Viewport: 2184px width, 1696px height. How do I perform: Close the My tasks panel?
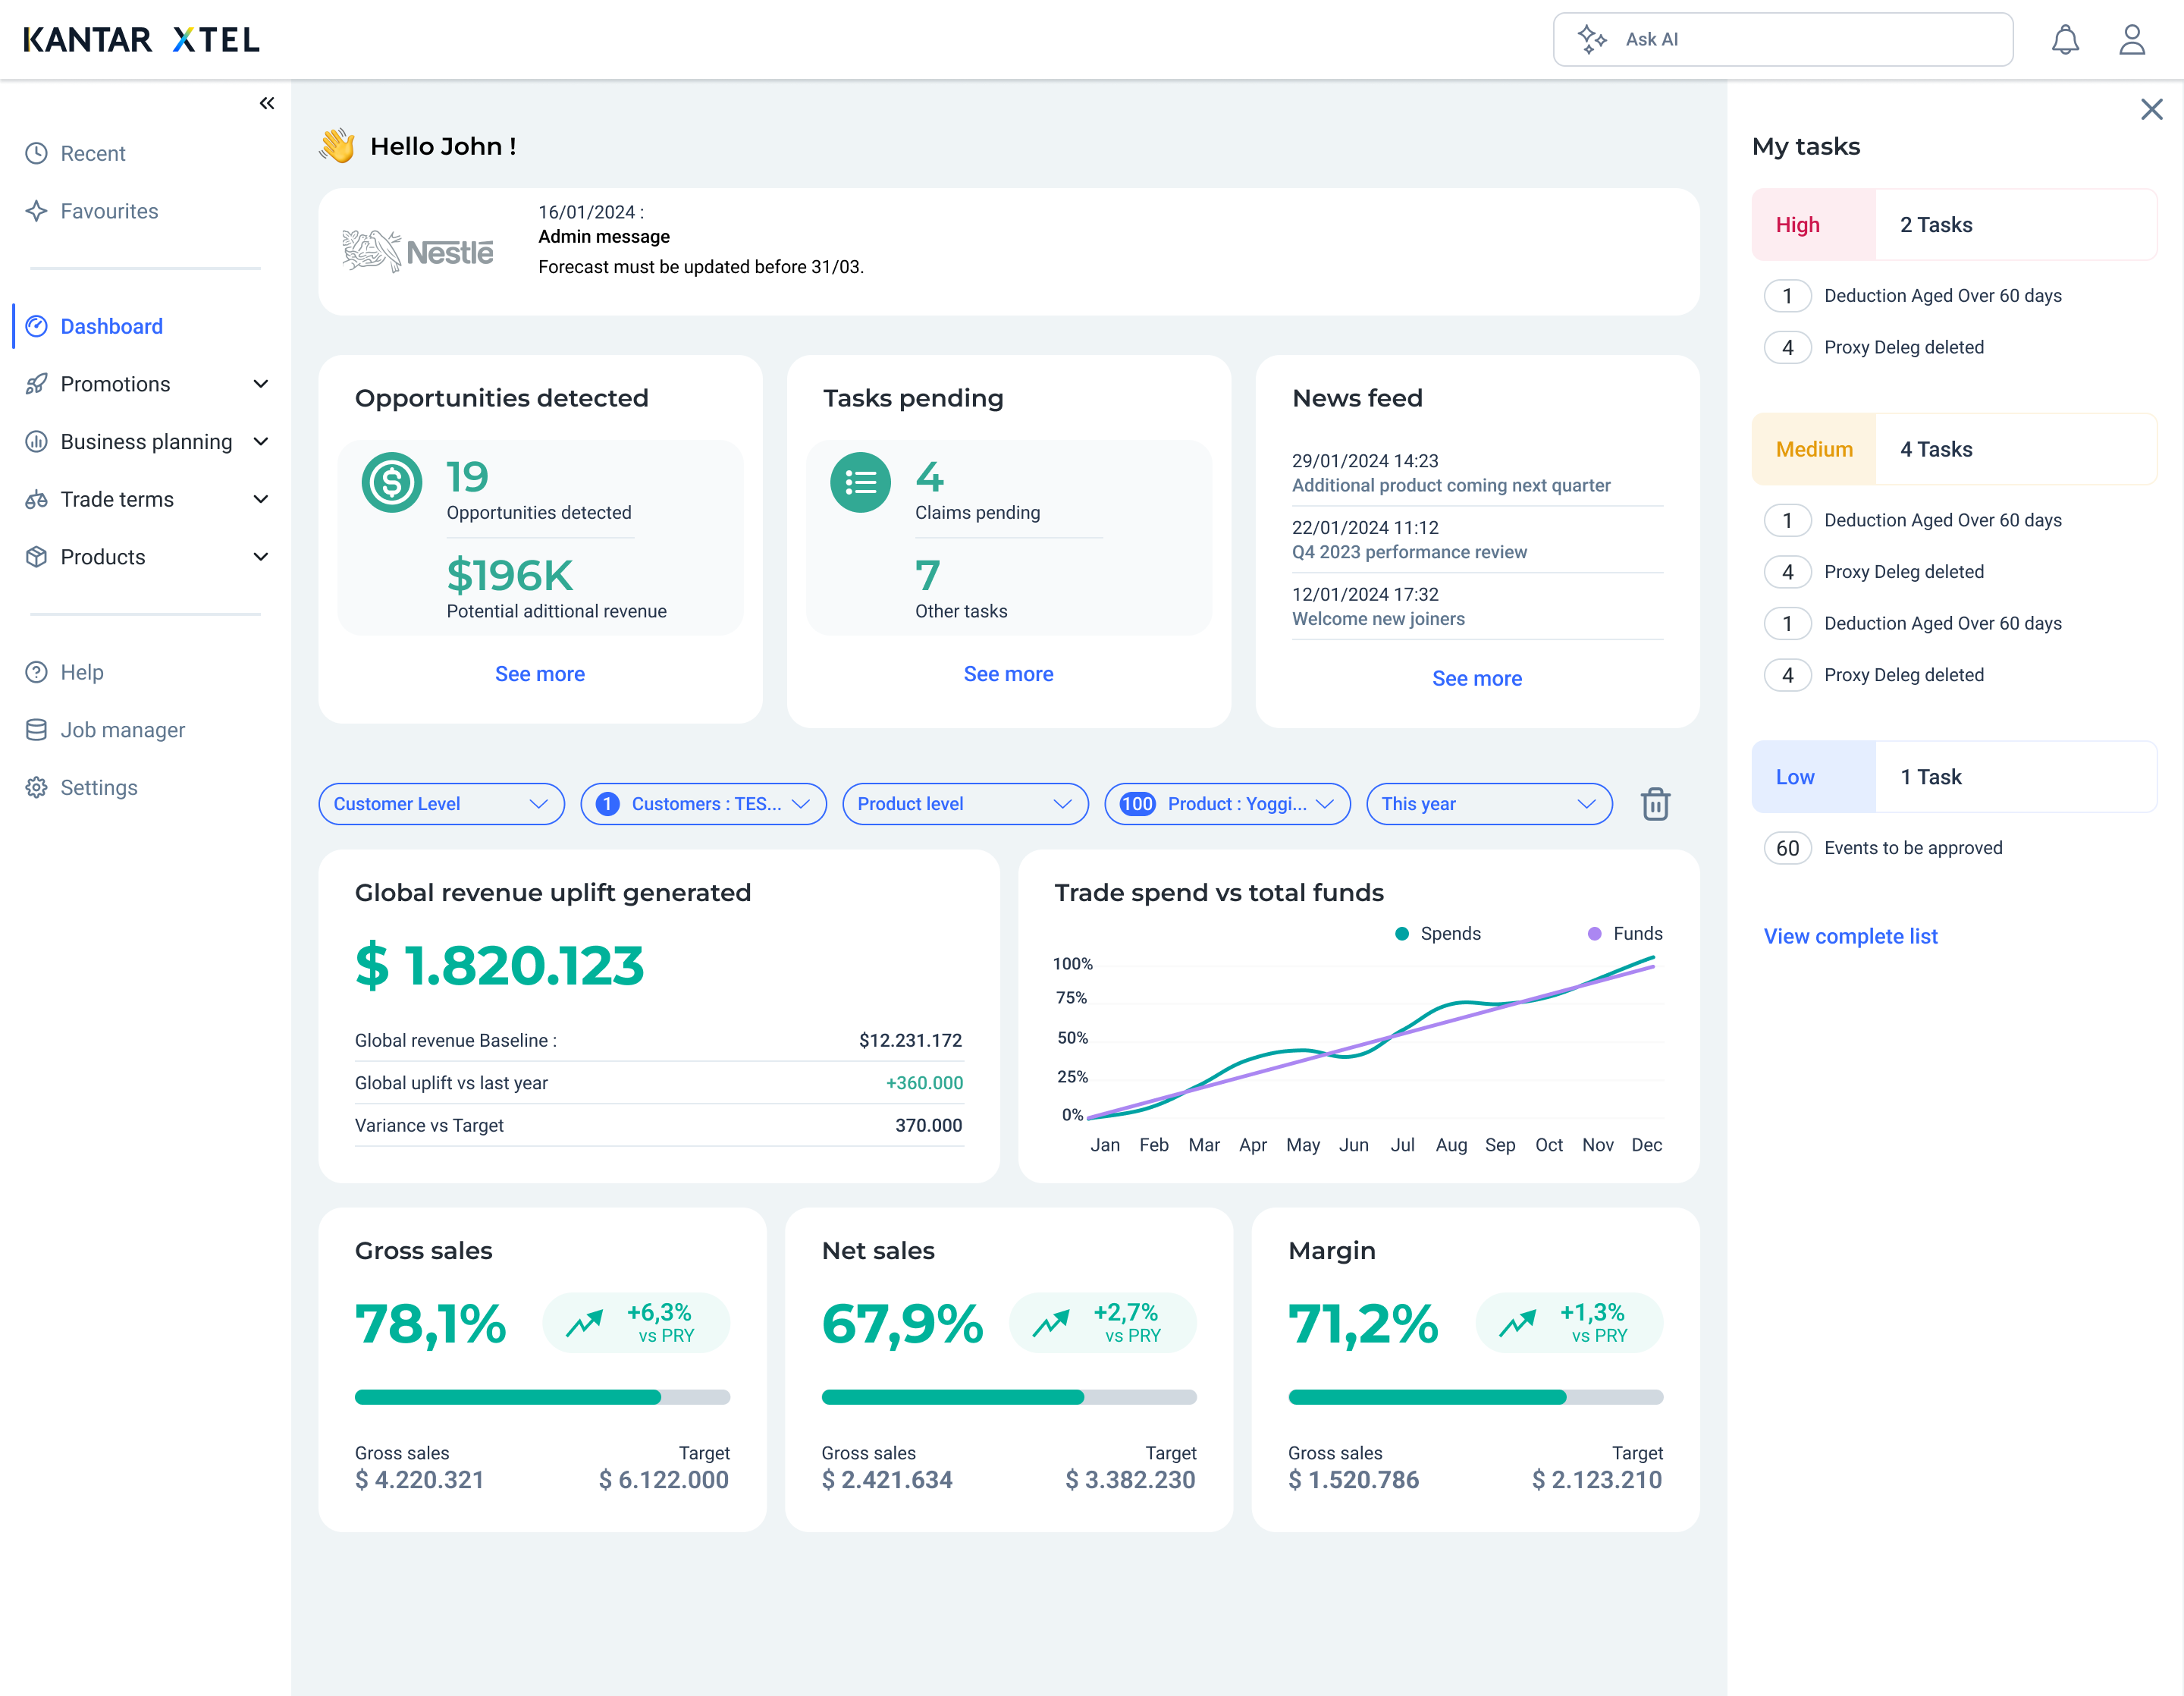[2150, 109]
